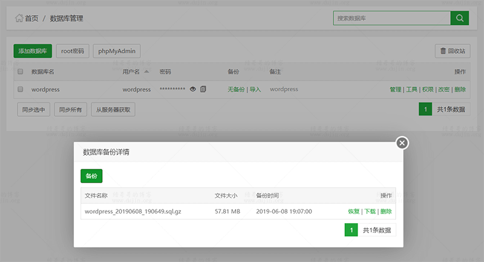Image resolution: width=484 pixels, height=262 pixels.
Task: Close the backup details dialog
Action: point(402,143)
